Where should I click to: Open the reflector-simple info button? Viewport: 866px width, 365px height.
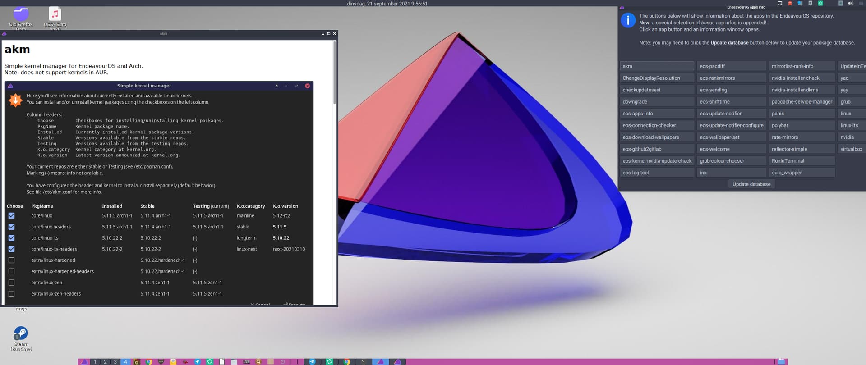point(802,149)
